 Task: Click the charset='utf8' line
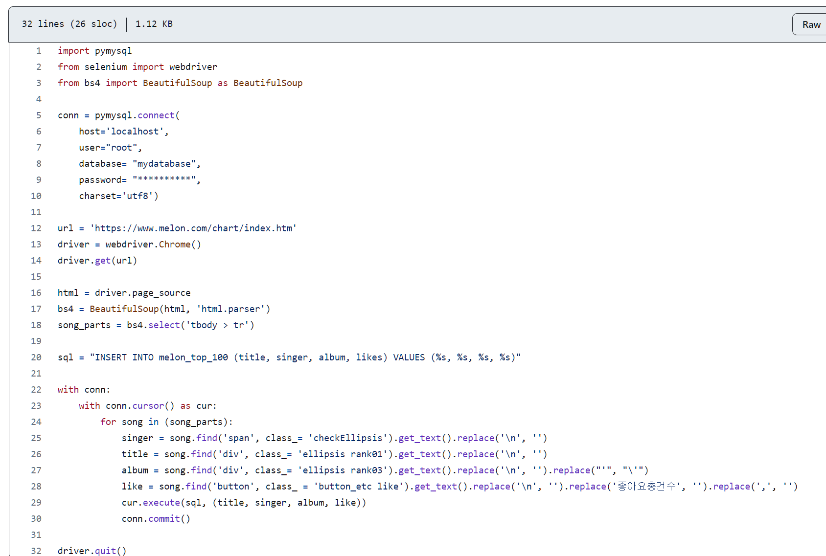118,196
